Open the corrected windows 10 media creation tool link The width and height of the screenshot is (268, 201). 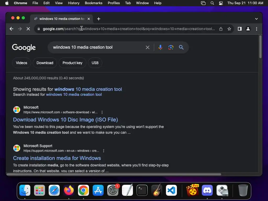tap(88, 89)
